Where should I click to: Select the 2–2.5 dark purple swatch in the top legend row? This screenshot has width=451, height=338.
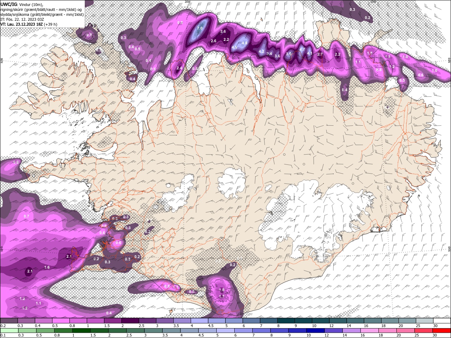coord(130,321)
